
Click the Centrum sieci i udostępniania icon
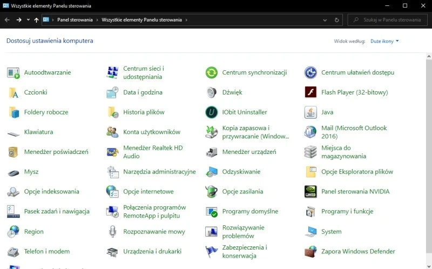[112, 73]
